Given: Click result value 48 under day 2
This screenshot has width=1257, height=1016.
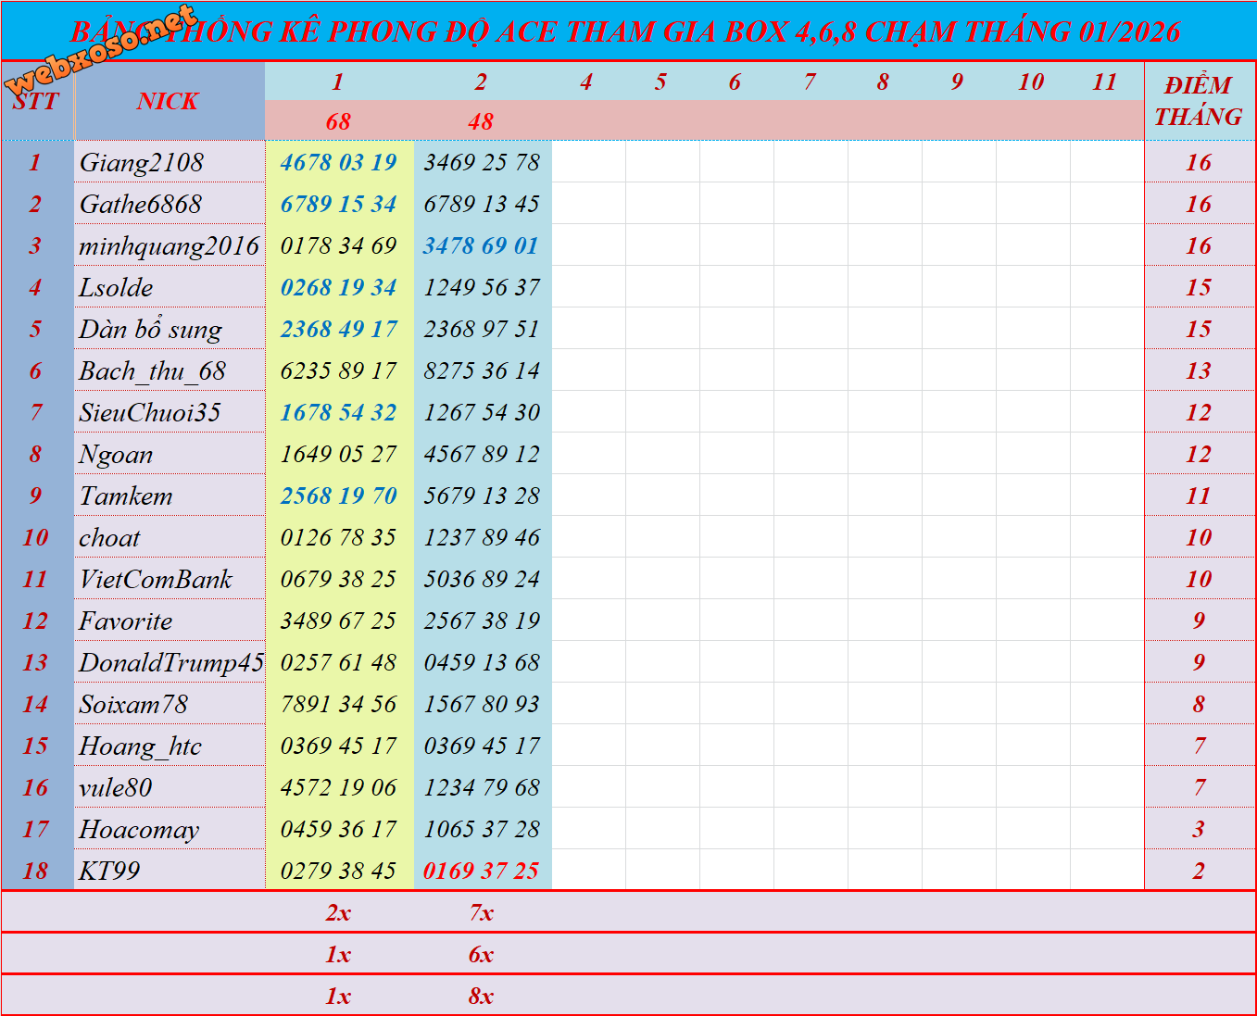Looking at the screenshot, I should pos(482,121).
